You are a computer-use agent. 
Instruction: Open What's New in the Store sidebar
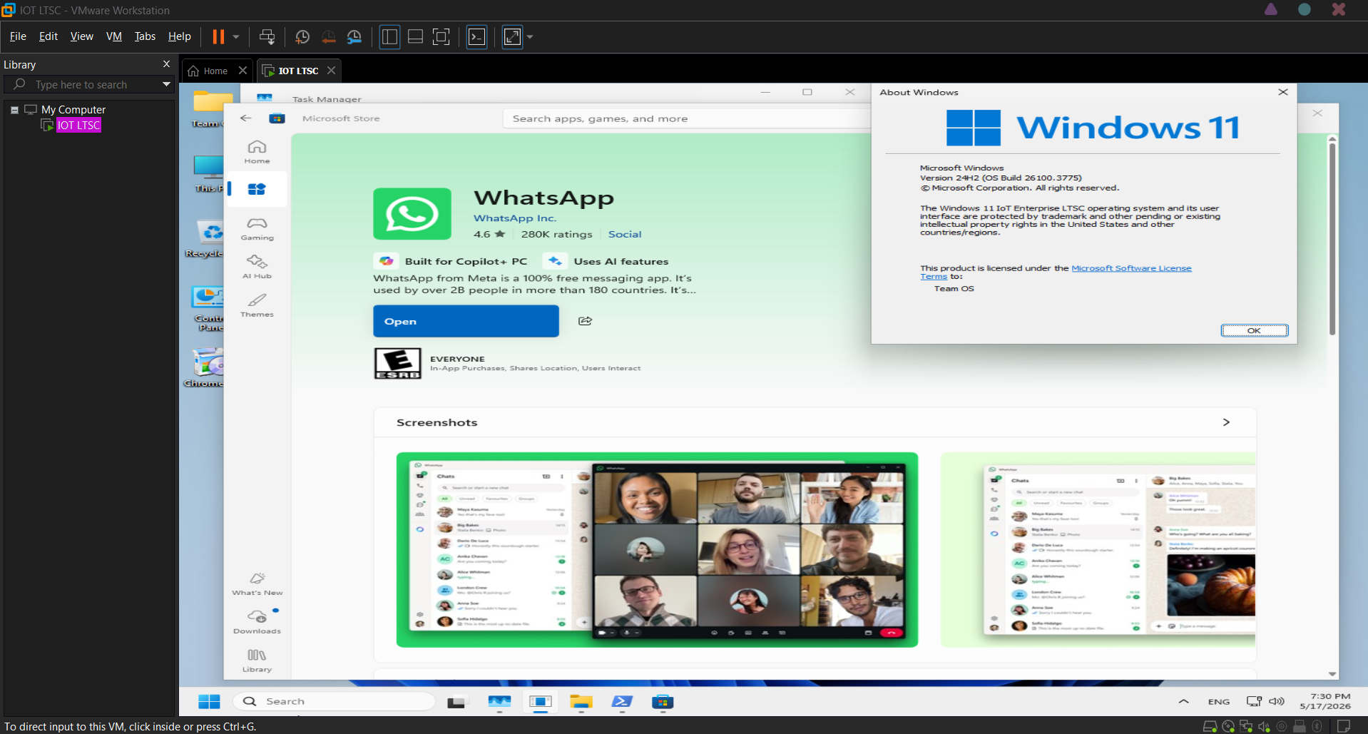point(257,584)
